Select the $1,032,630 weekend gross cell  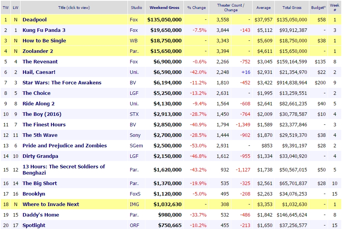pyautogui.click(x=168, y=204)
